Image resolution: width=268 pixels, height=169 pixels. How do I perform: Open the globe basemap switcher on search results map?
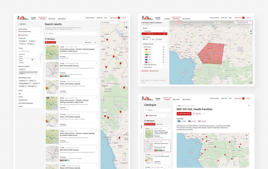pos(126,27)
